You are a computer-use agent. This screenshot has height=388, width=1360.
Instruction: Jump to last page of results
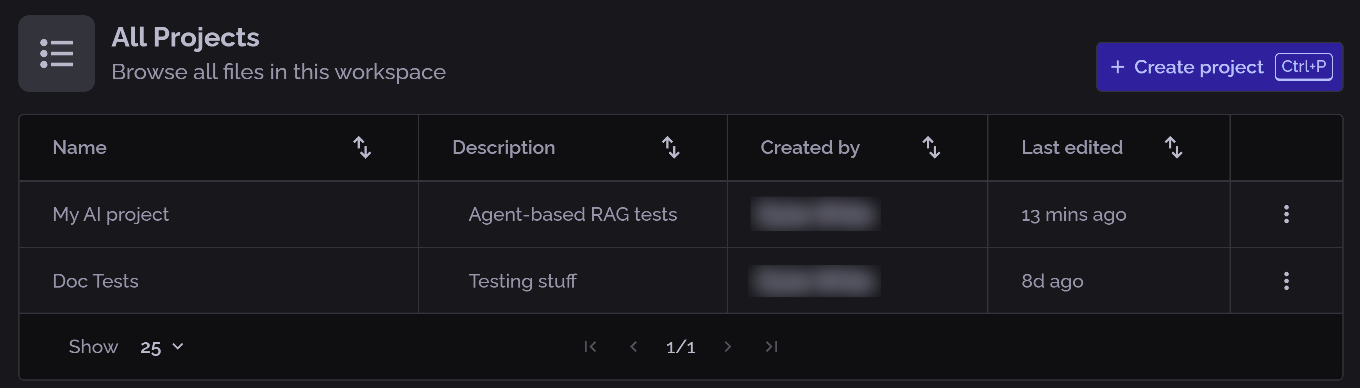[x=771, y=347]
